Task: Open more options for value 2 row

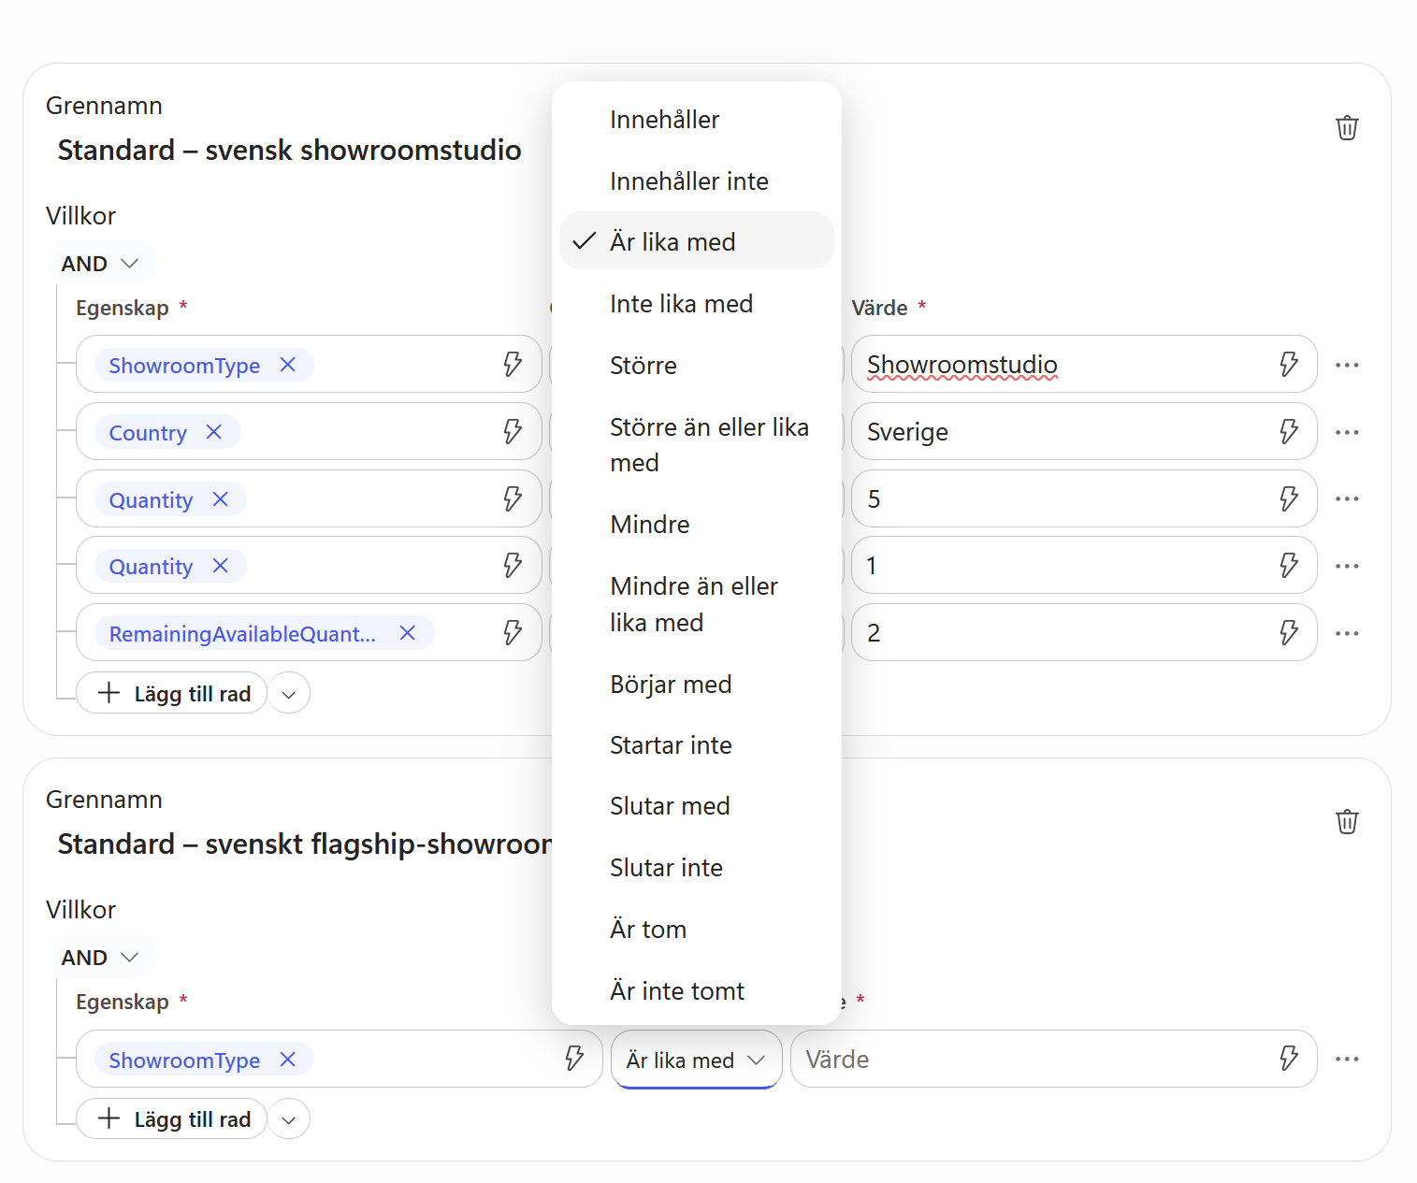Action: tap(1347, 633)
